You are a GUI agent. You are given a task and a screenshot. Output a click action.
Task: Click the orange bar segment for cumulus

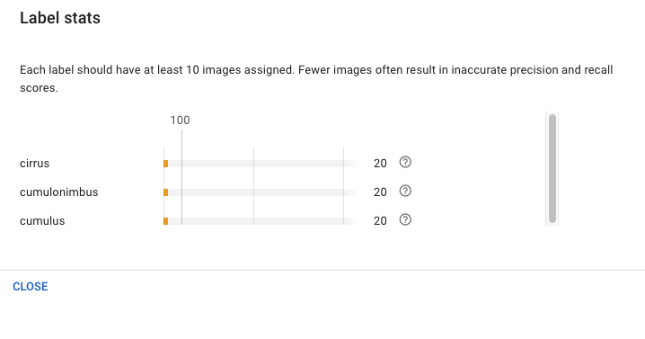(166, 221)
